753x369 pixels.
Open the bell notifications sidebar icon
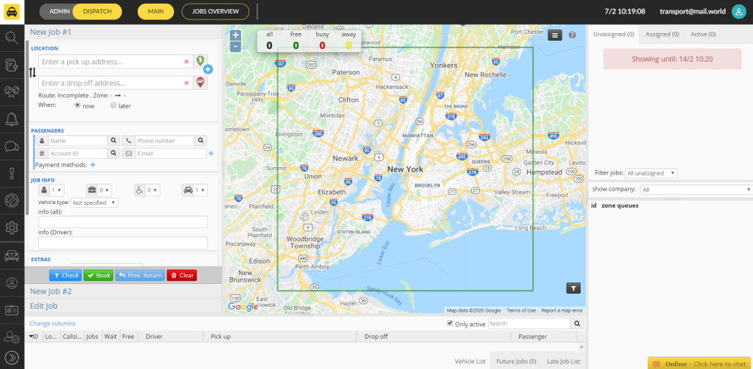point(11,119)
